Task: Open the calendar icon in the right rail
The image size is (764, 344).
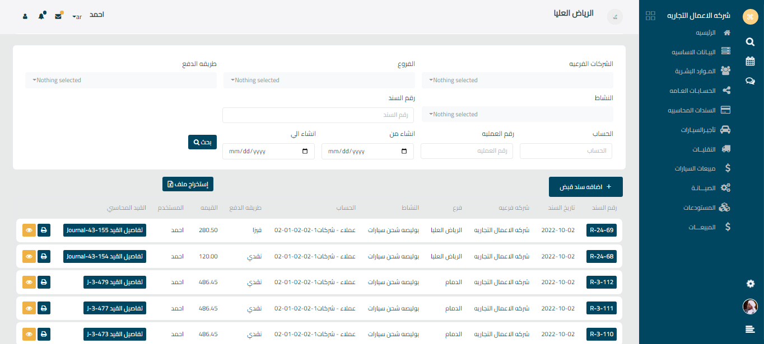Action: click(x=750, y=61)
